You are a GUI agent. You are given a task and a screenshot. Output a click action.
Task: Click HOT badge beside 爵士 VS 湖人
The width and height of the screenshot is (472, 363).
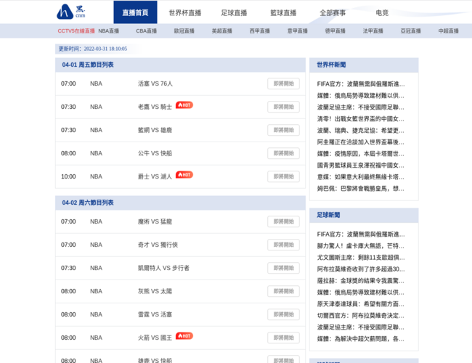(184, 175)
